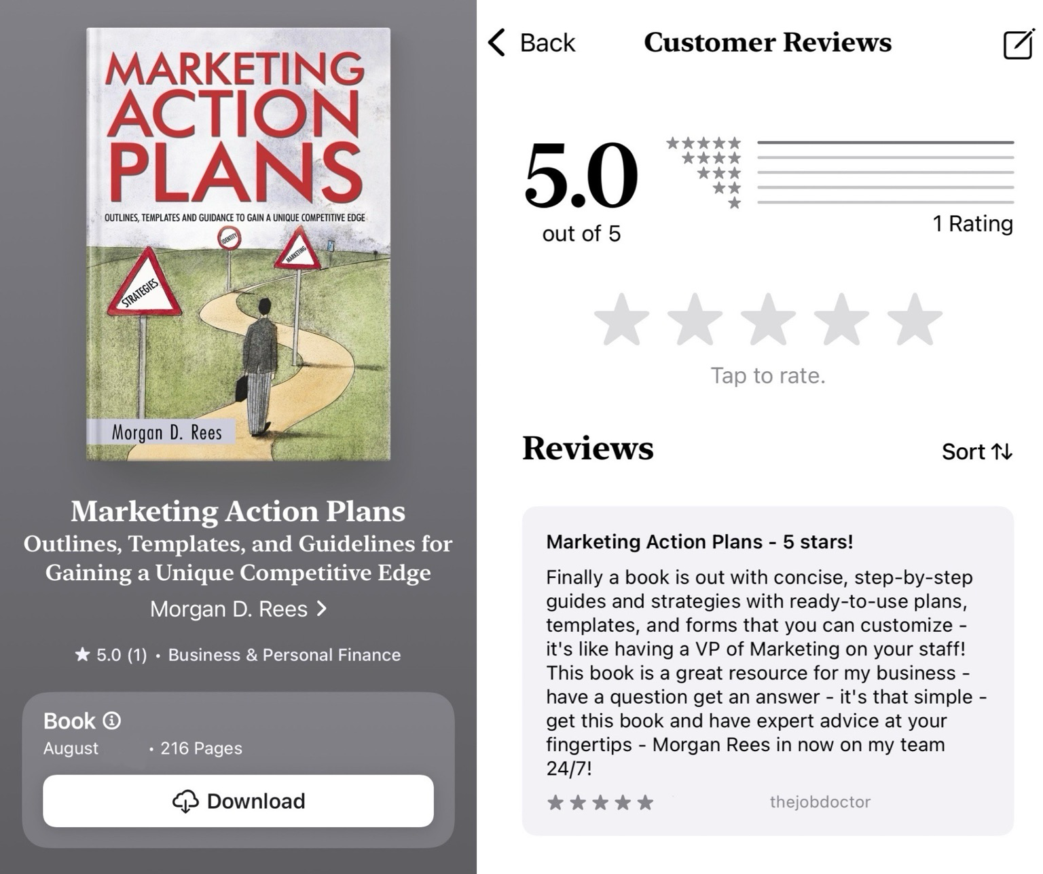This screenshot has width=1043, height=874.
Task: Rate the book three stars
Action: 768,319
